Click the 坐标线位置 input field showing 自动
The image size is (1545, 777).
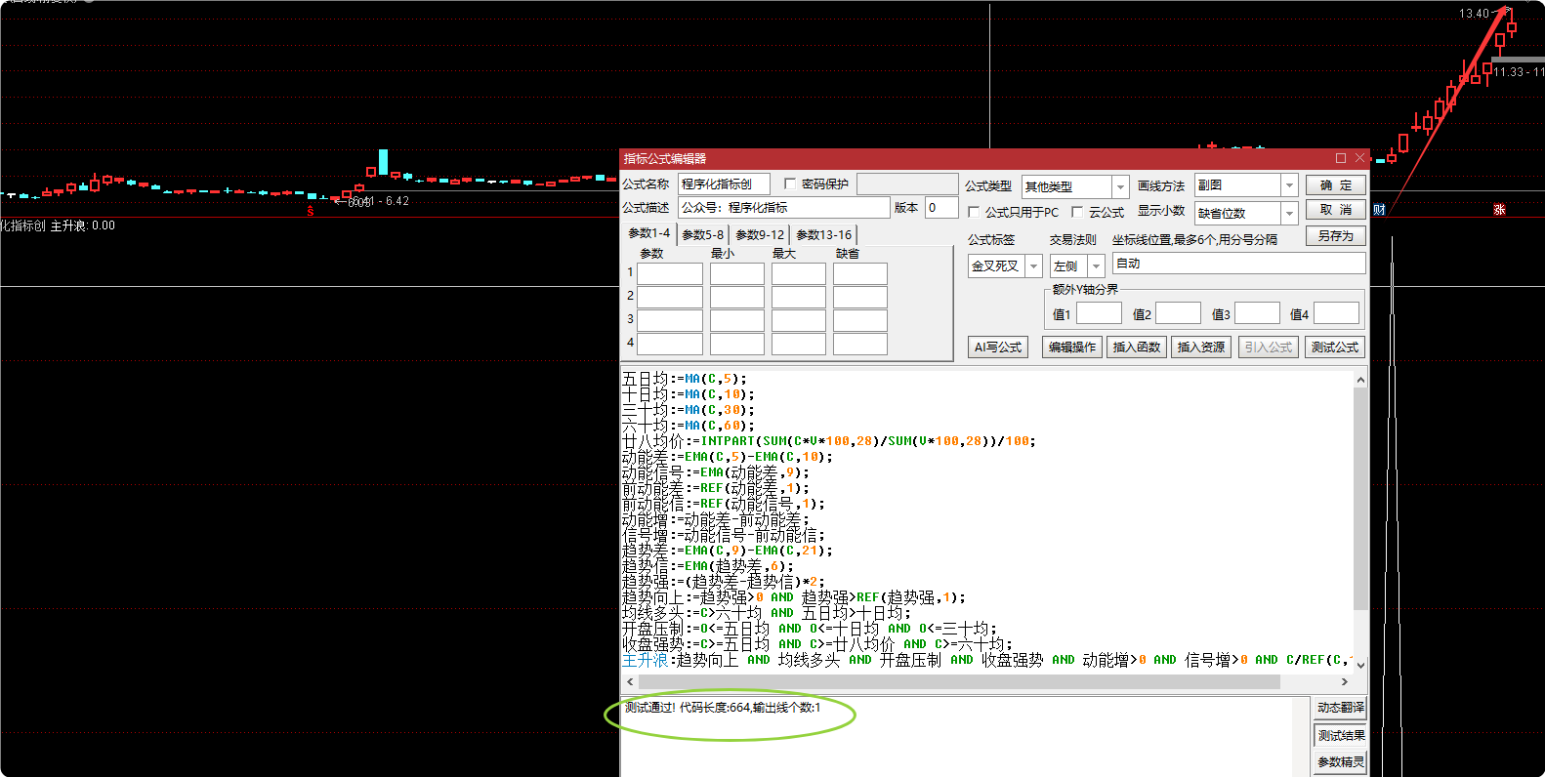(x=1237, y=264)
